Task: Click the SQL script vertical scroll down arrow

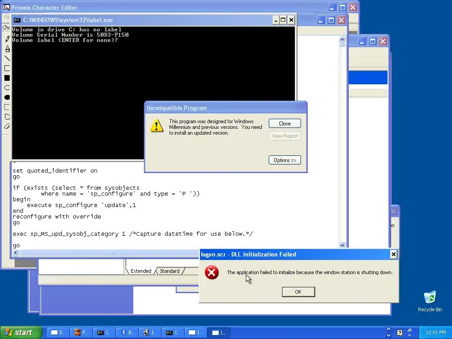Action: pyautogui.click(x=342, y=245)
